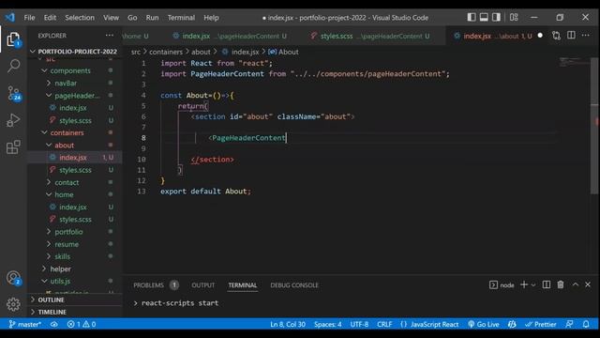Expand the helper folder
Screen dimensions: 600x338
point(60,269)
